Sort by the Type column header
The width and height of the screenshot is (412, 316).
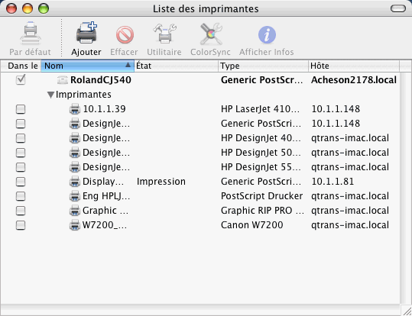point(263,66)
